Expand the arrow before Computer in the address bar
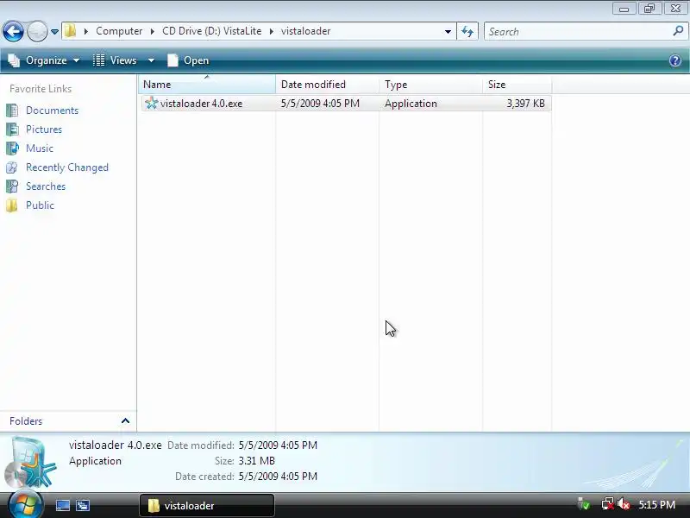Viewport: 690px width, 518px height. 85,31
